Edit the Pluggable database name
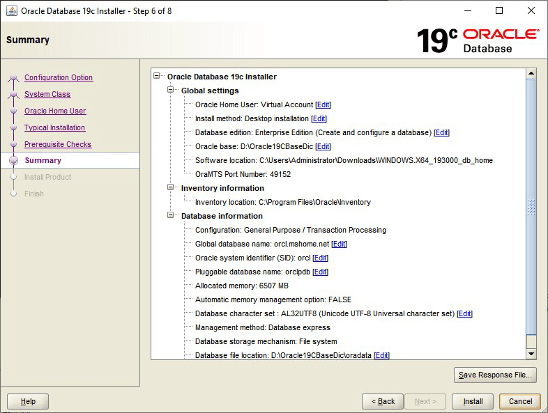Image resolution: width=548 pixels, height=413 pixels. click(x=320, y=272)
